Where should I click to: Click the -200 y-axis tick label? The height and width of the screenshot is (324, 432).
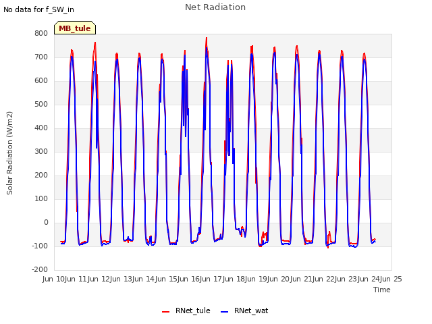point(40,269)
